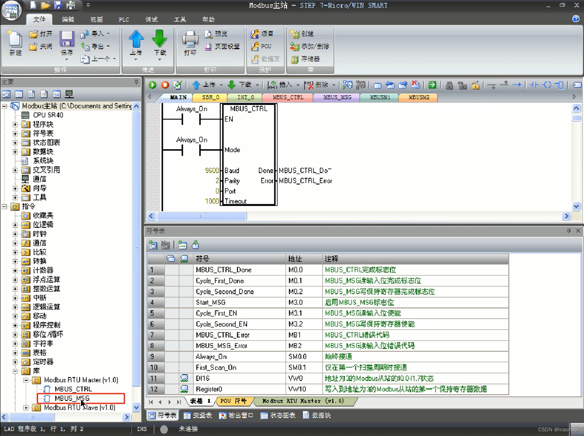Expand the Modbus RTU Slave library node
The image size is (584, 436).
[26, 407]
